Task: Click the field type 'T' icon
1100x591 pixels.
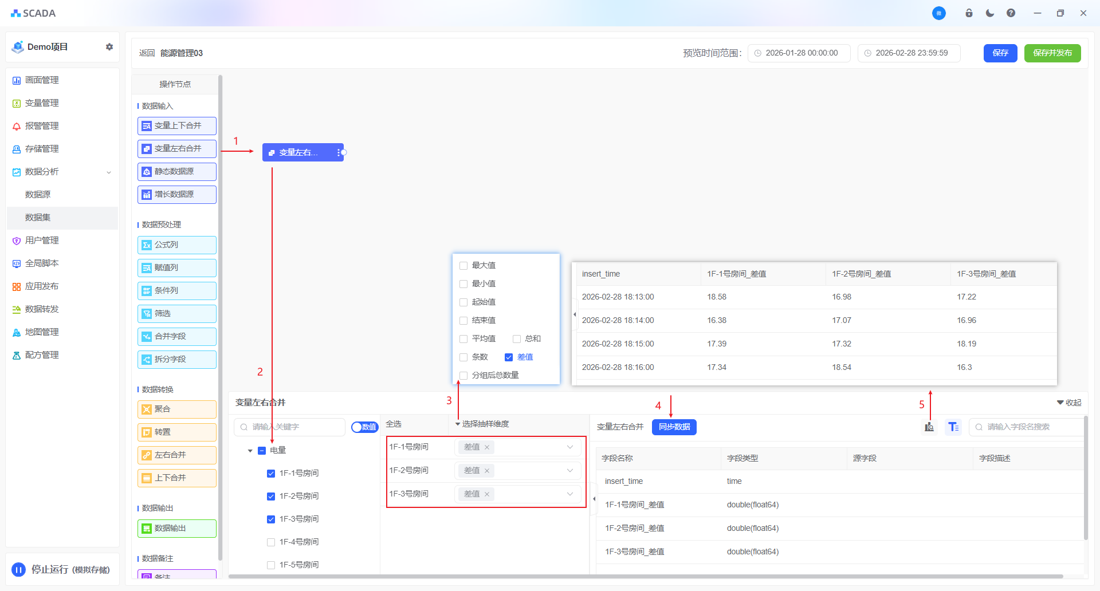Action: click(x=953, y=427)
